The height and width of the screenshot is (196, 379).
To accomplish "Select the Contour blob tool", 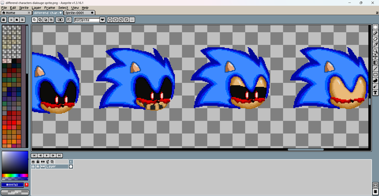I will 375,81.
